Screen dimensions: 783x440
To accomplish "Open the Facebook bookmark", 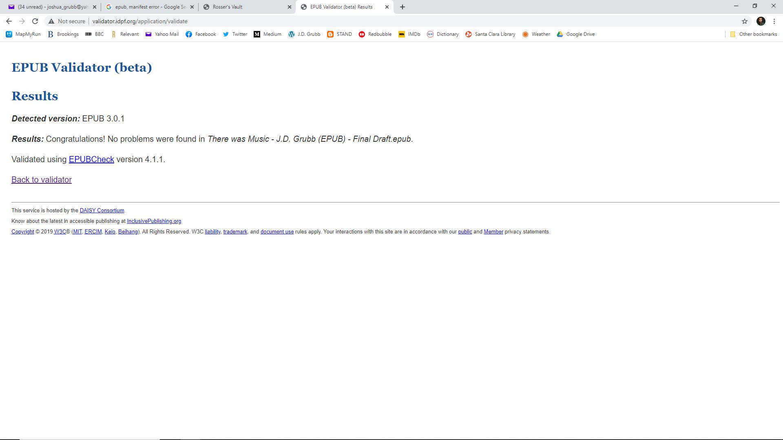I will coord(201,34).
